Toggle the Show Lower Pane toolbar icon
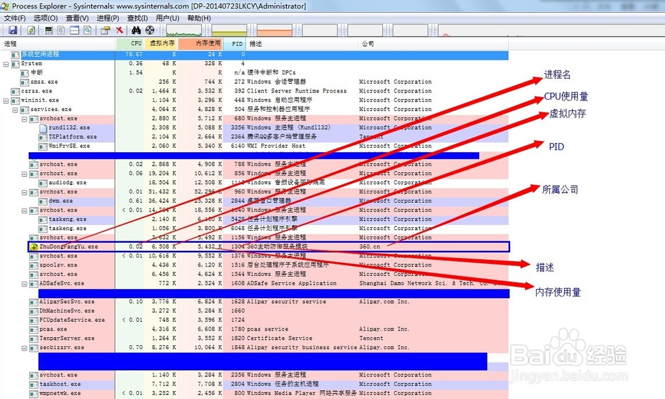Screen dimensions: 665x399 point(74,30)
